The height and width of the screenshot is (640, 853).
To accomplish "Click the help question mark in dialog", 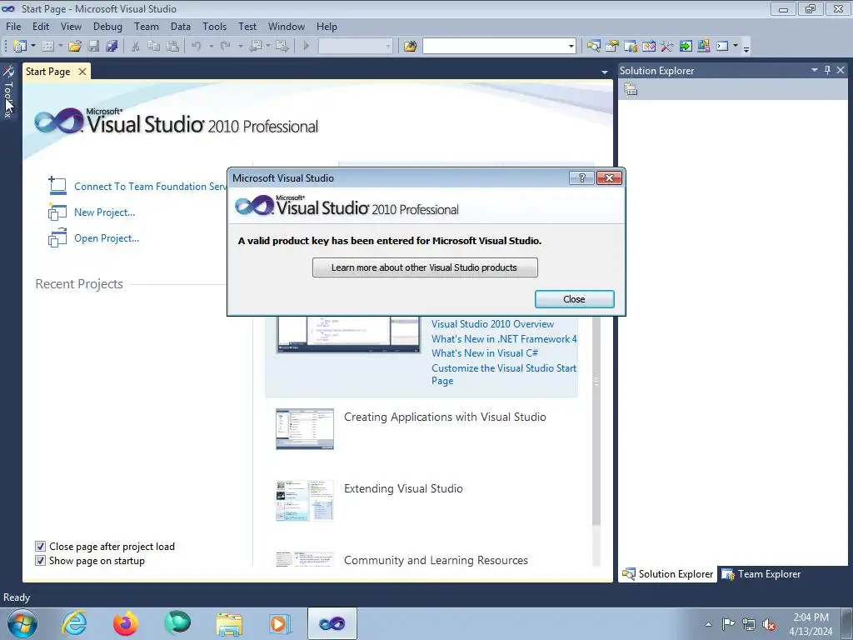I will click(581, 178).
